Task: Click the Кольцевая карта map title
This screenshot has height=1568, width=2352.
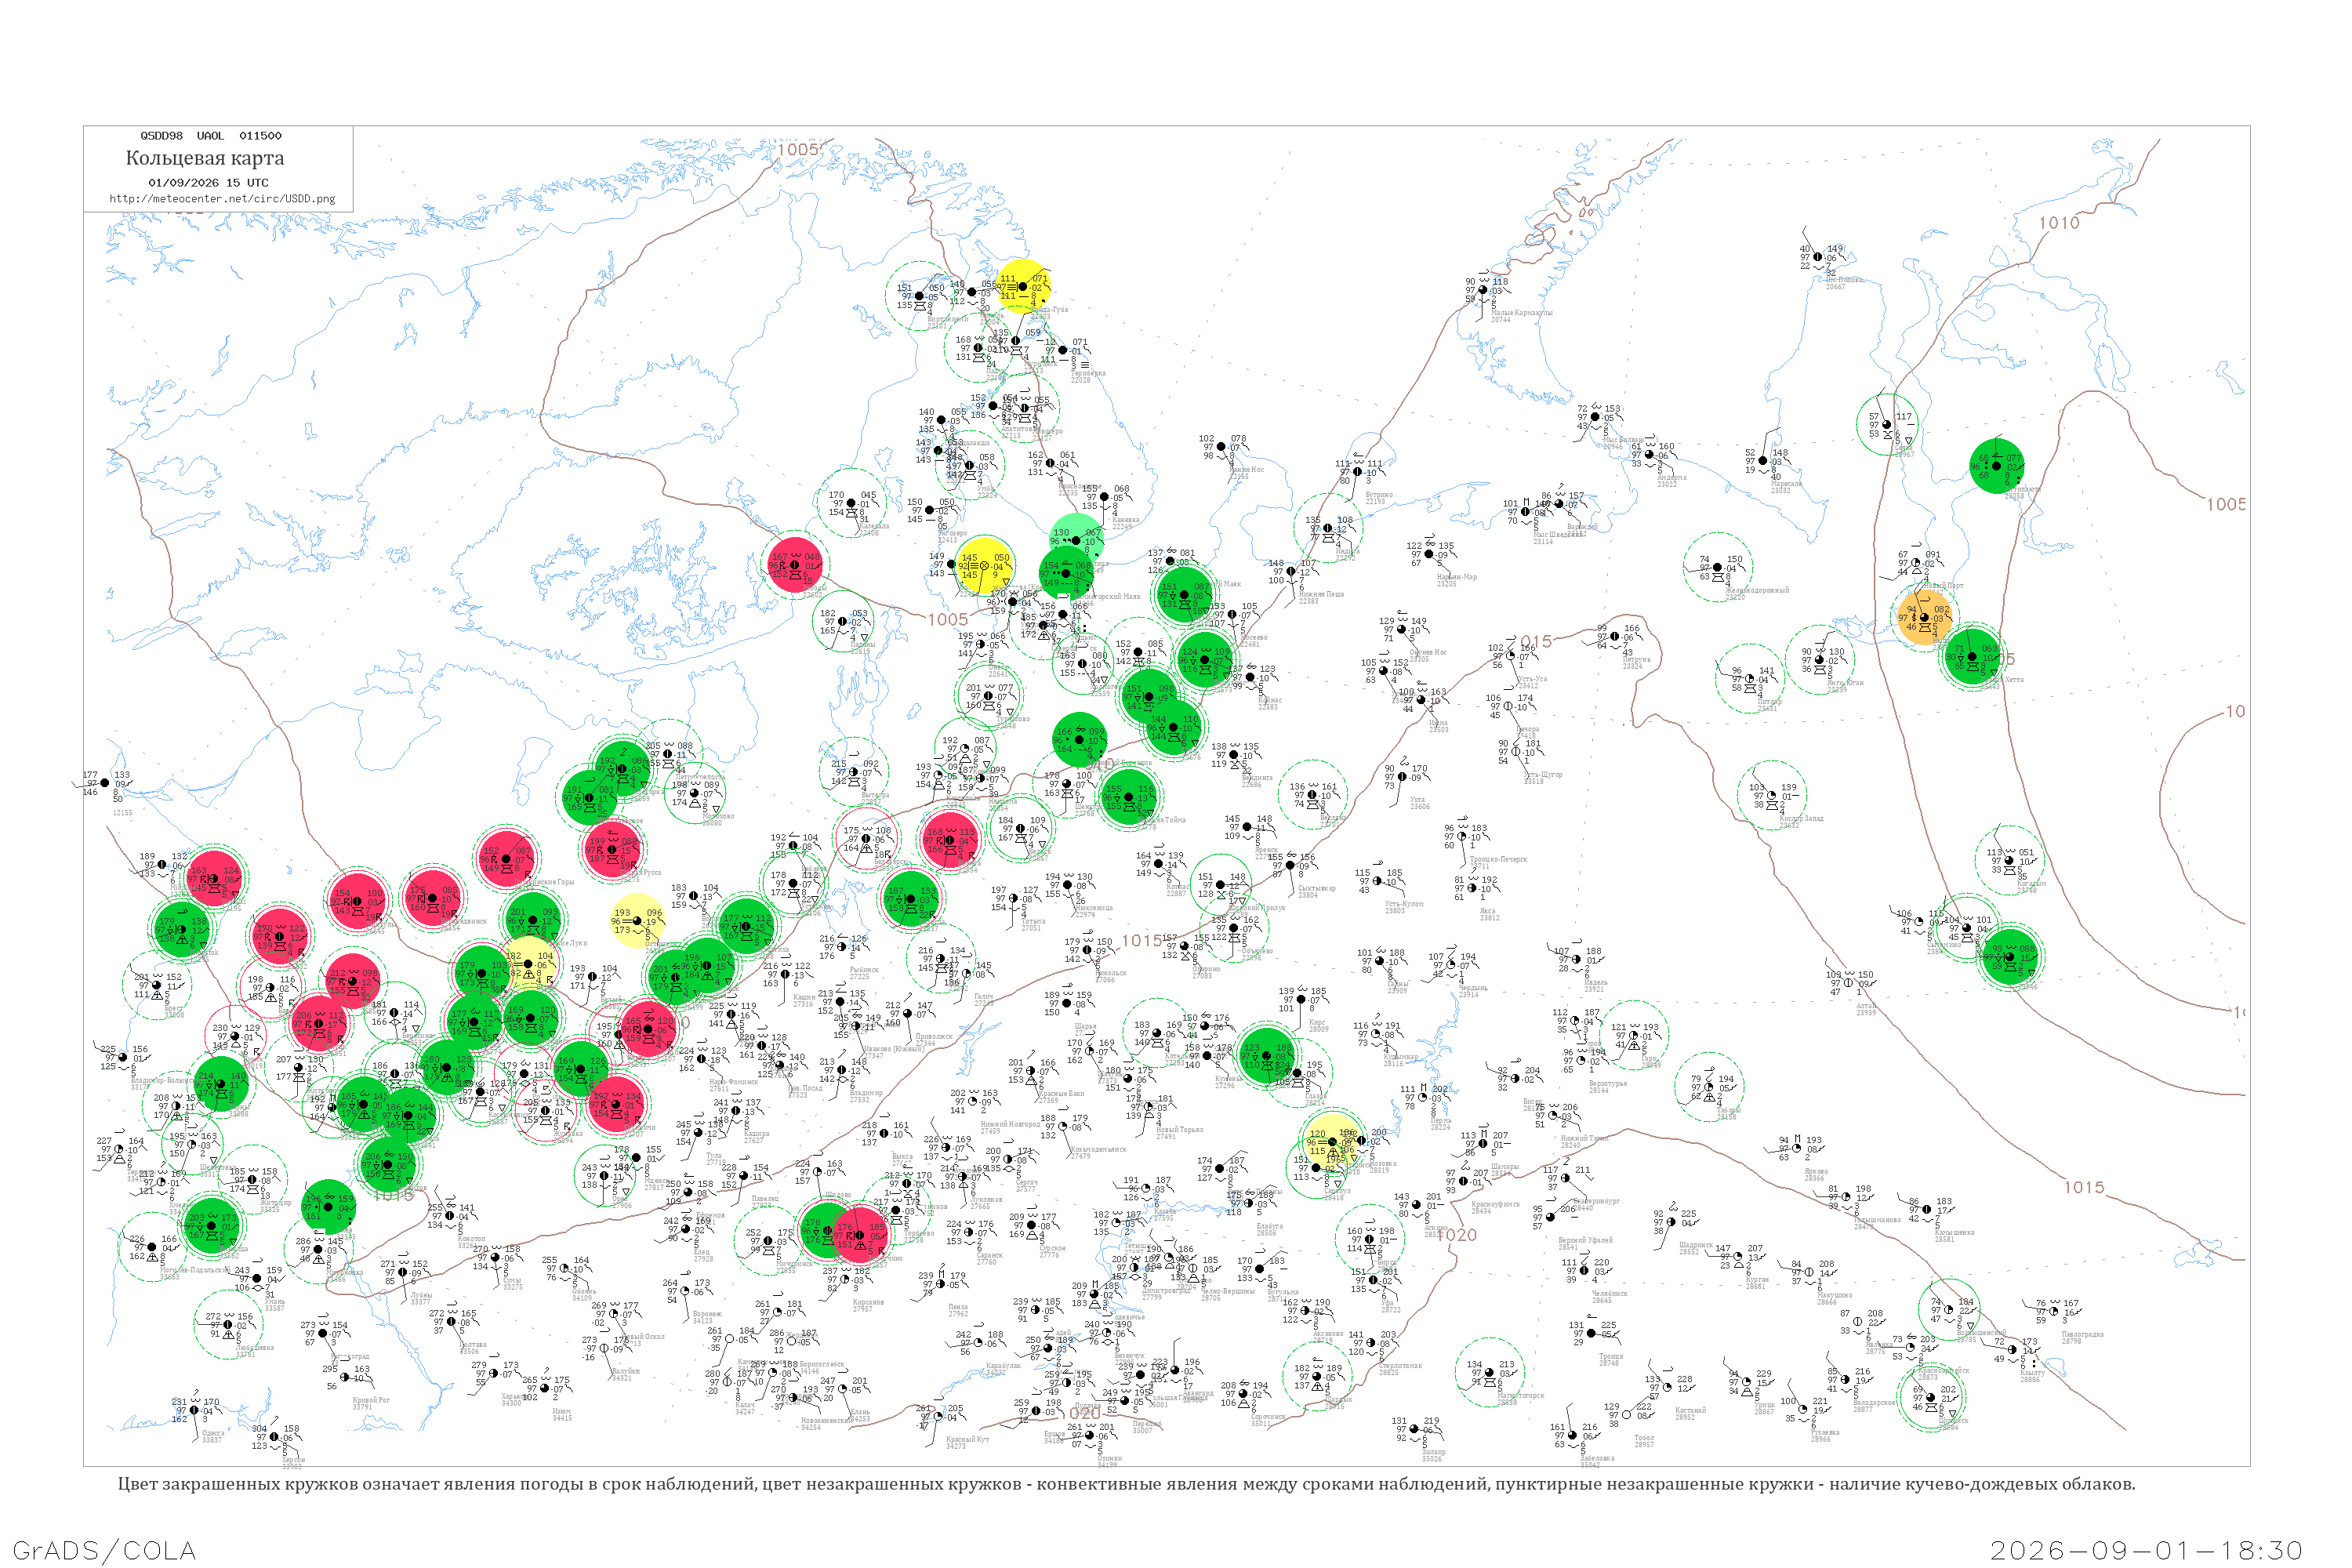Action: pos(205,158)
